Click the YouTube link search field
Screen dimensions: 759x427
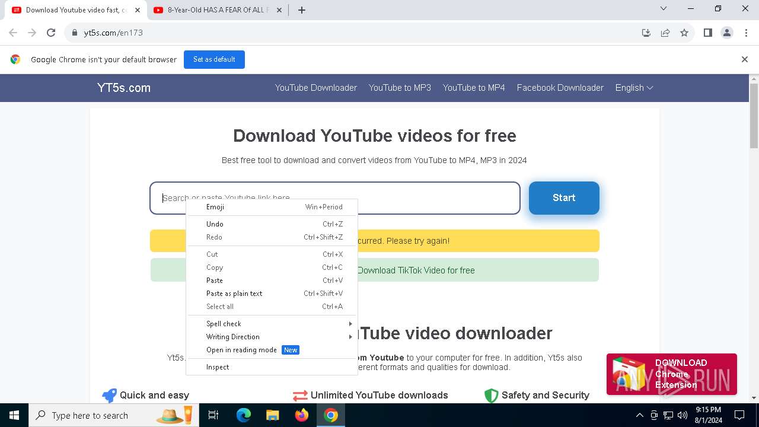pos(335,198)
